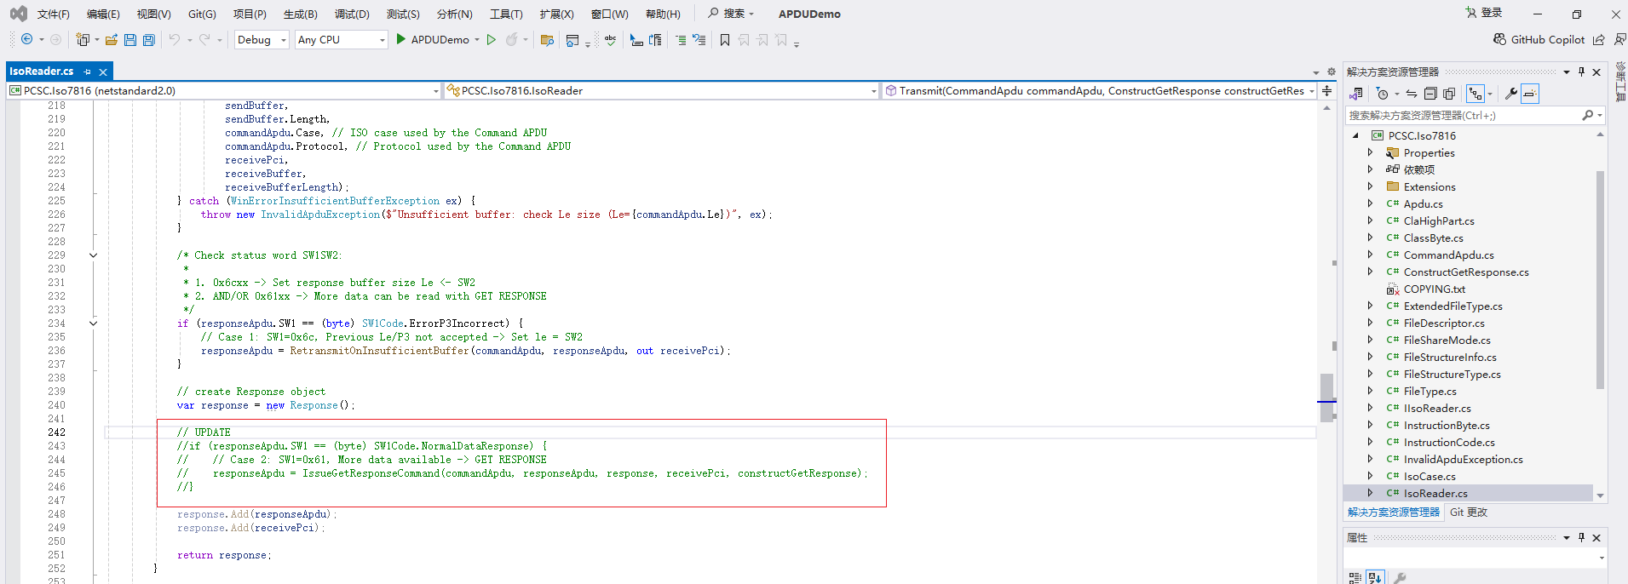The image size is (1628, 584).
Task: Pin the Properties (属性) panel
Action: click(x=1581, y=537)
